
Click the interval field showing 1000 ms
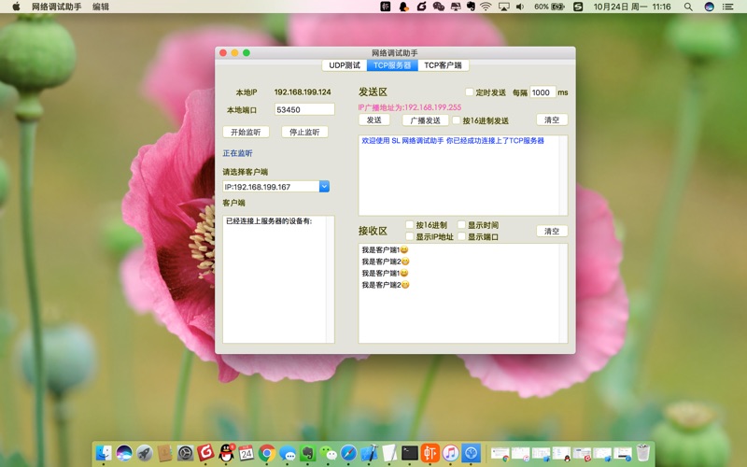pyautogui.click(x=543, y=92)
